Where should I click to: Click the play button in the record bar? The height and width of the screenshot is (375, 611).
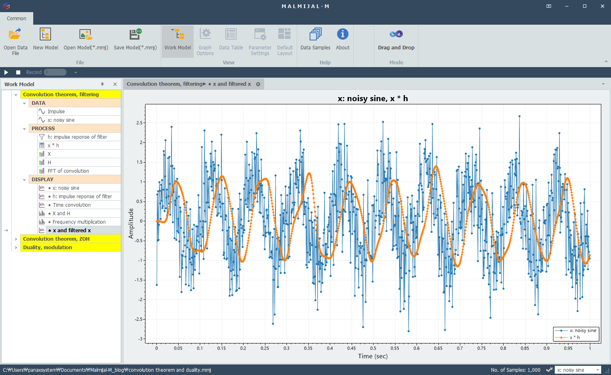[6, 72]
